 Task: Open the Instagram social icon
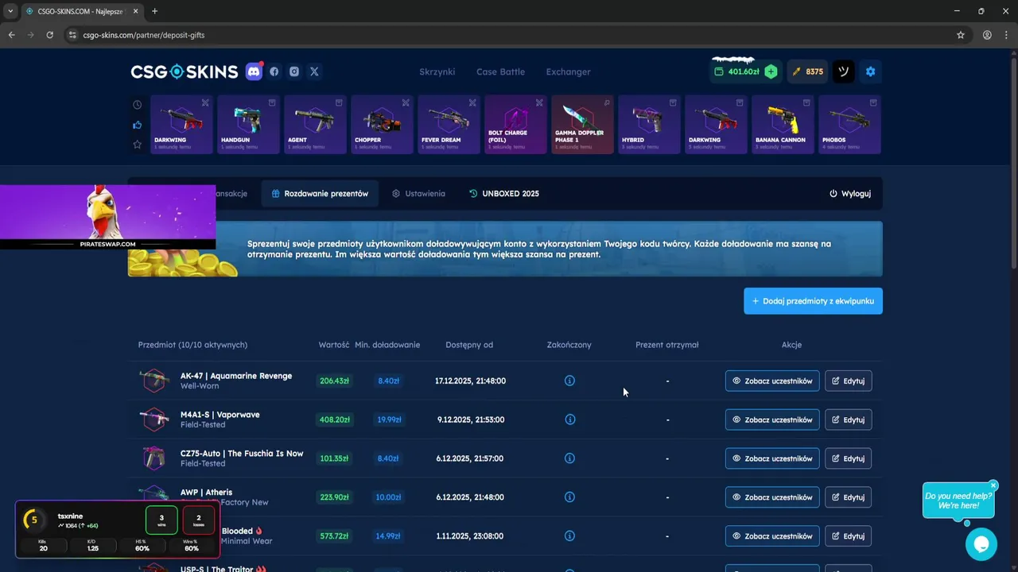pyautogui.click(x=294, y=71)
